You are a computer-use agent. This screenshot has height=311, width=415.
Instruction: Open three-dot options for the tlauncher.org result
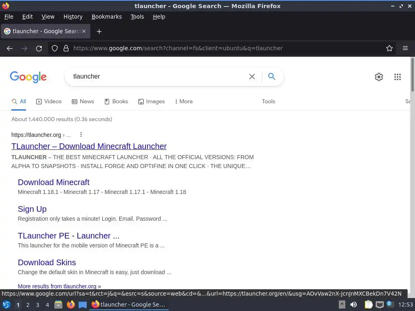[x=81, y=134]
